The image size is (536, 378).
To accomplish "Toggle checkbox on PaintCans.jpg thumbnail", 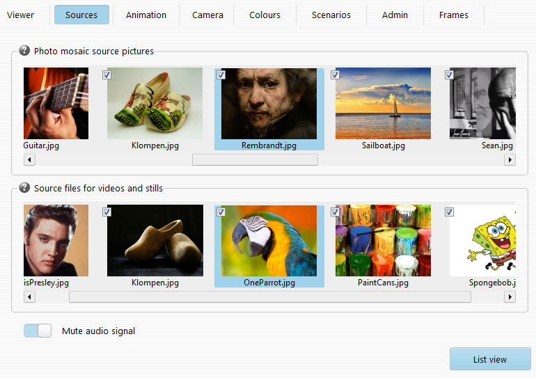I will coord(335,212).
